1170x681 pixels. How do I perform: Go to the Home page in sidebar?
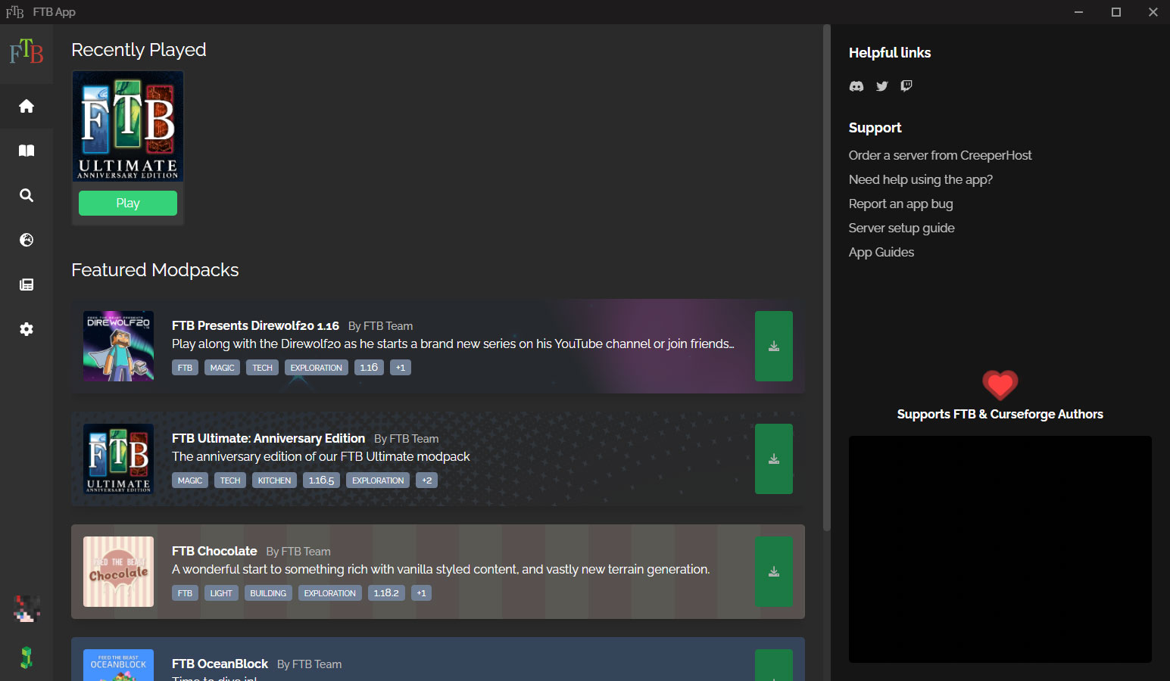coord(27,106)
